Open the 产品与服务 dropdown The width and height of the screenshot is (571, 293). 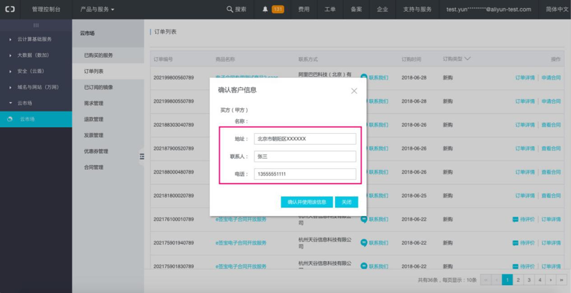97,9
